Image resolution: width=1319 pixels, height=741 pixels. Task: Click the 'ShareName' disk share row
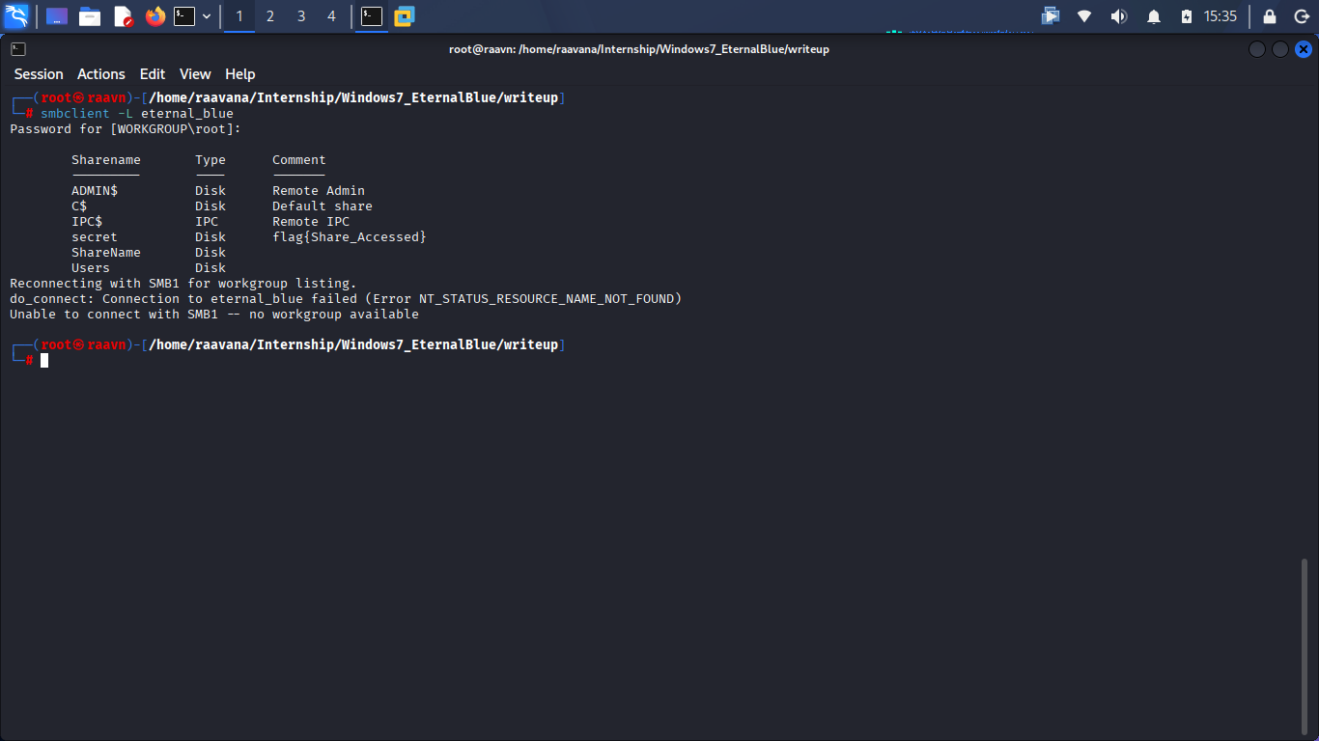(149, 253)
